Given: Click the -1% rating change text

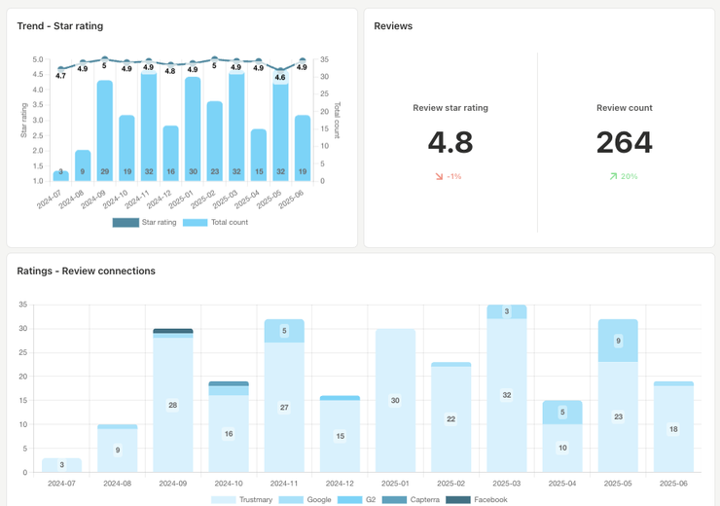Looking at the screenshot, I should coord(454,176).
